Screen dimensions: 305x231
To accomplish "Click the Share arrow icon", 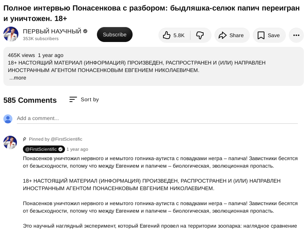I will pyautogui.click(x=222, y=35).
